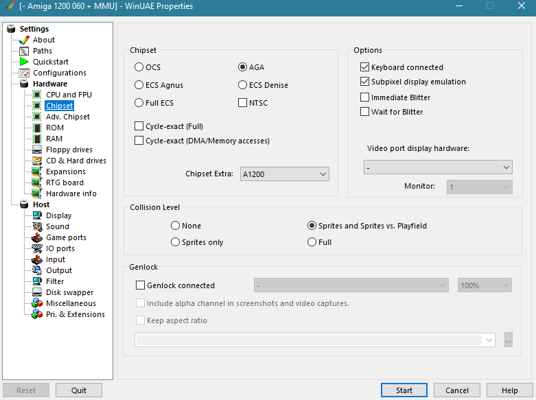Click the CPU and FPU chip icon
This screenshot has height=400, width=536.
37,95
